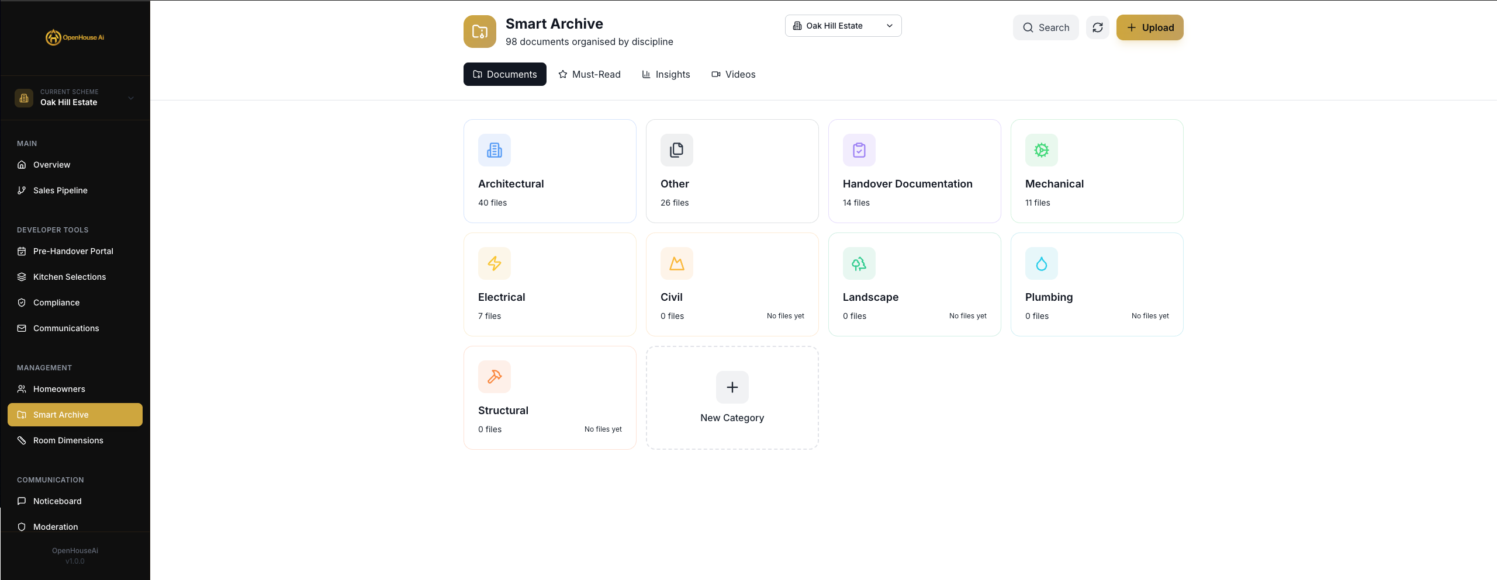Switch to the Must-Read tab
This screenshot has width=1497, height=580.
pos(589,74)
